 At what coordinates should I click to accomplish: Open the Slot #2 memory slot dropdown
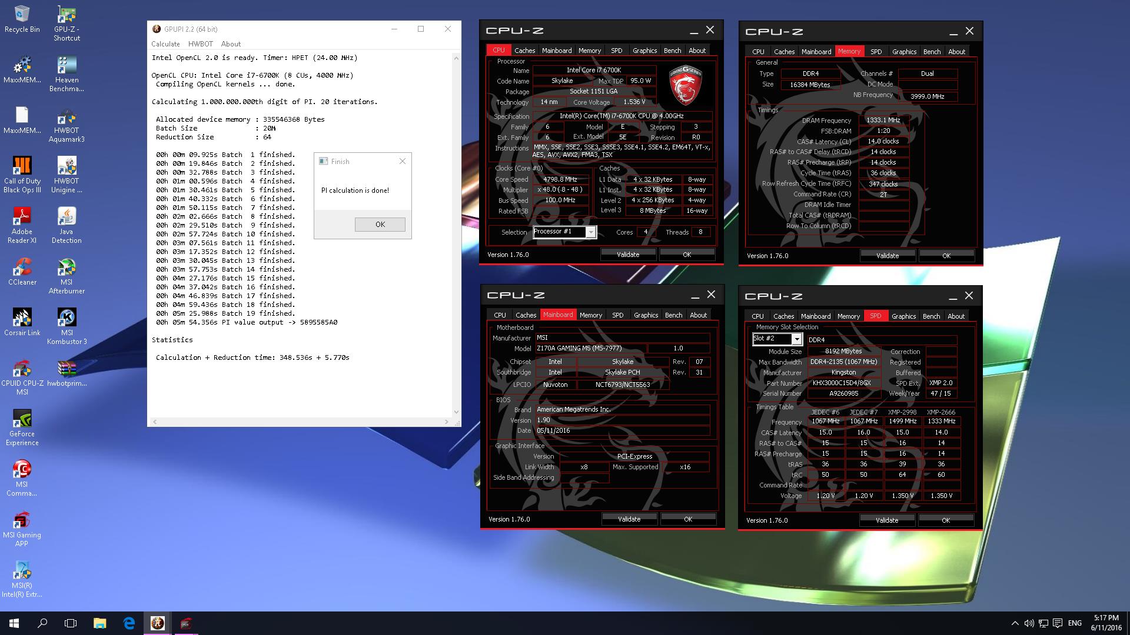[777, 339]
